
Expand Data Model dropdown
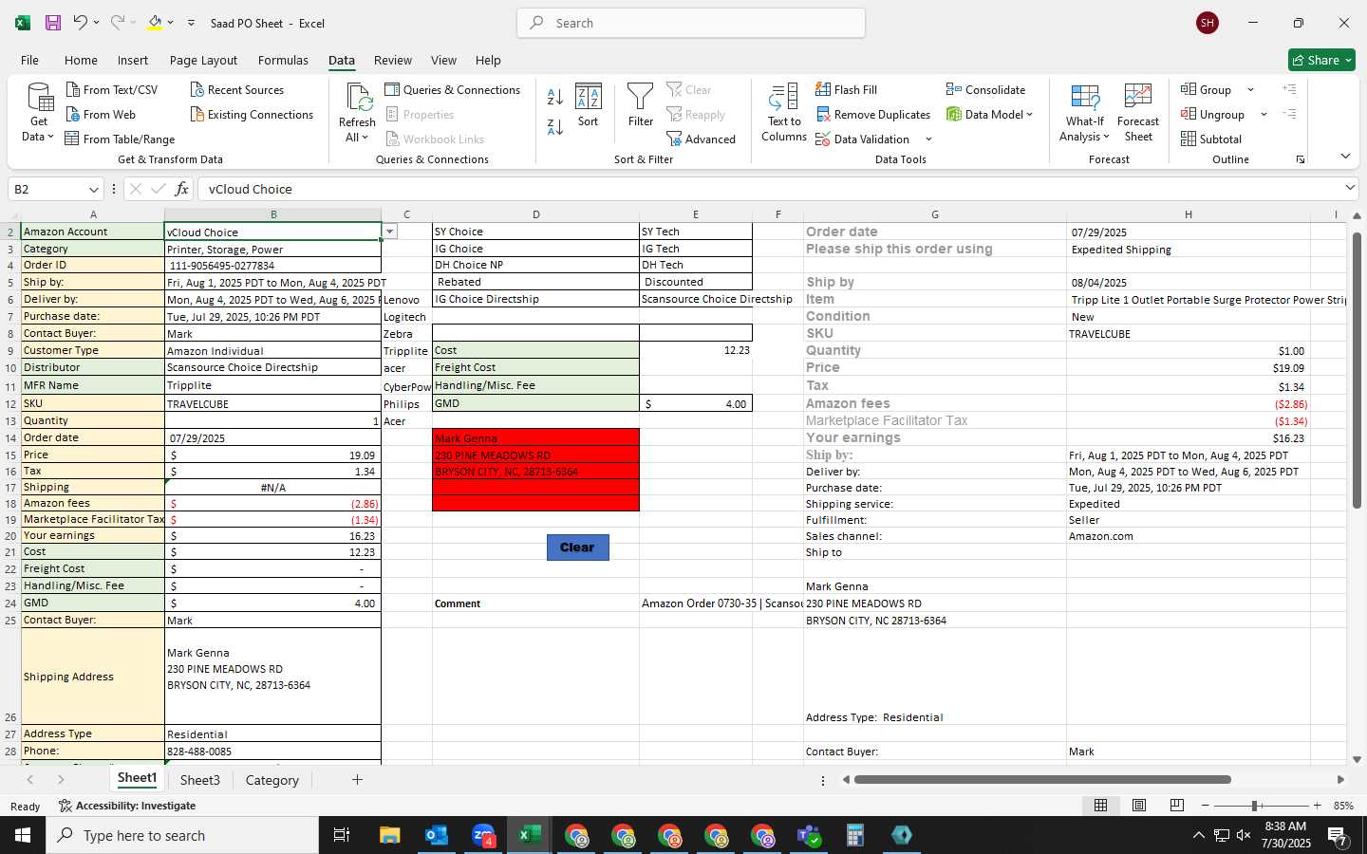coord(1029,115)
